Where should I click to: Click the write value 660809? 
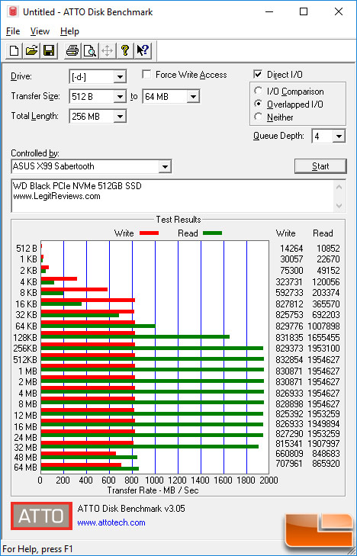click(x=289, y=454)
